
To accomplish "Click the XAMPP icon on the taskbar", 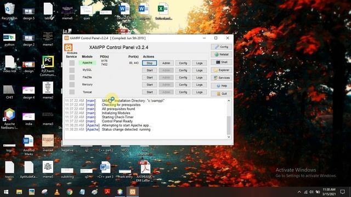I will (133, 192).
